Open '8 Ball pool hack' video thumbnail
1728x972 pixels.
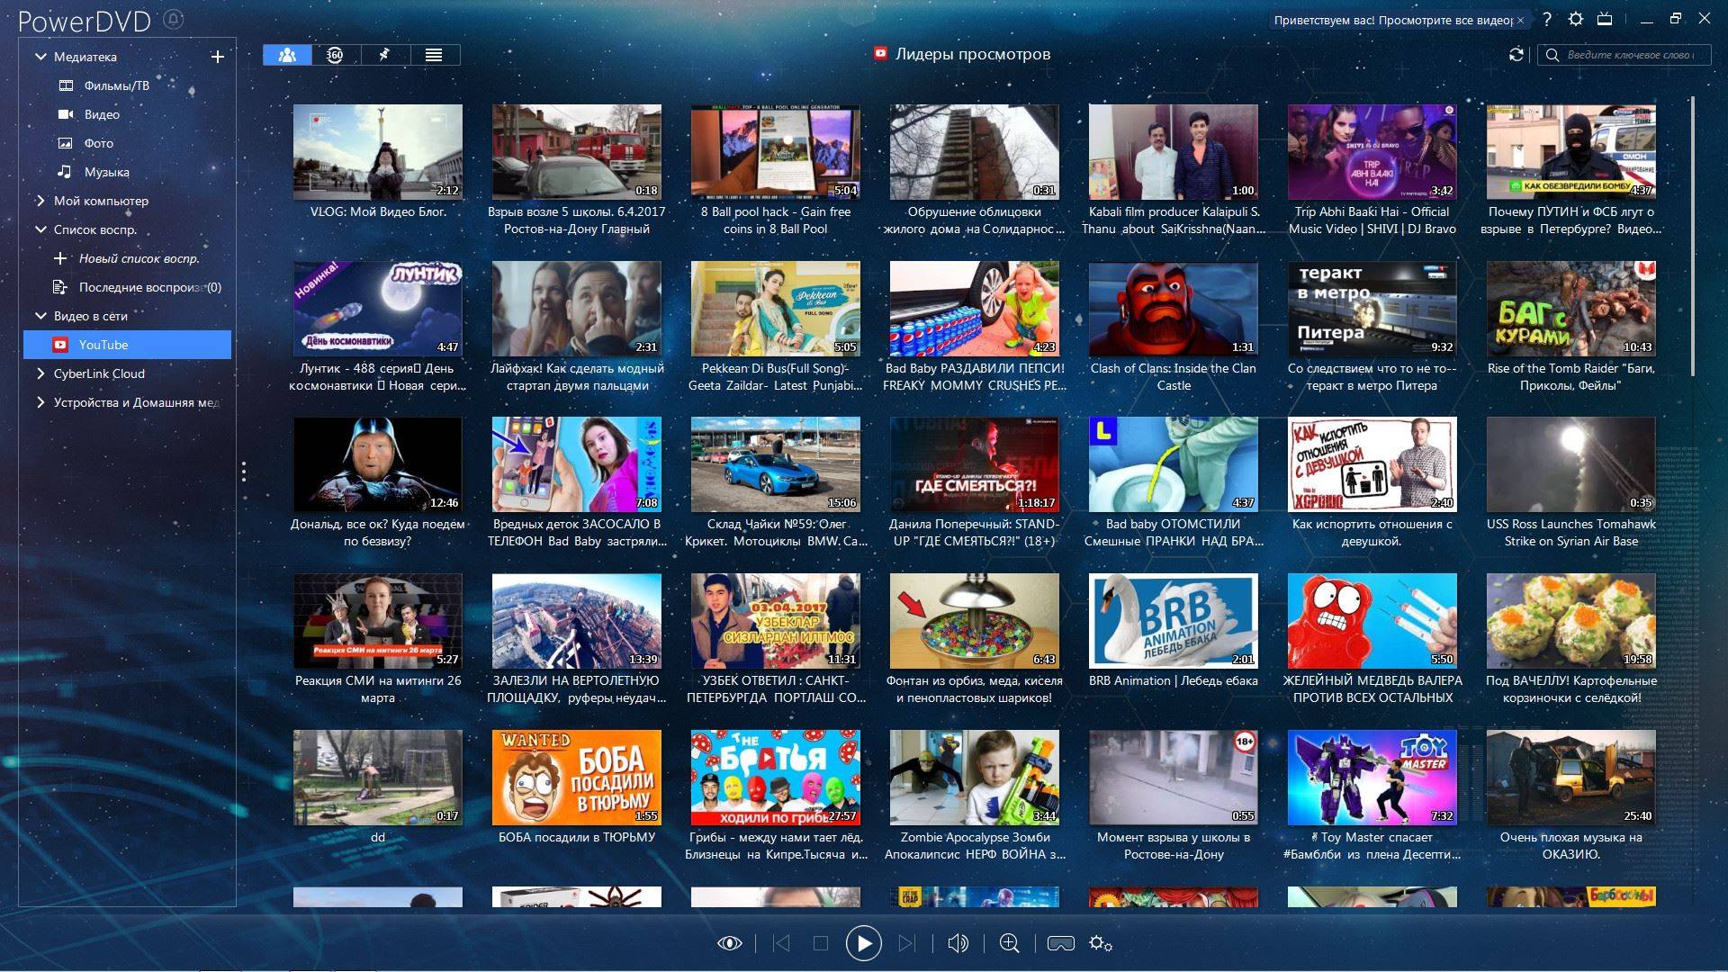pyautogui.click(x=776, y=152)
